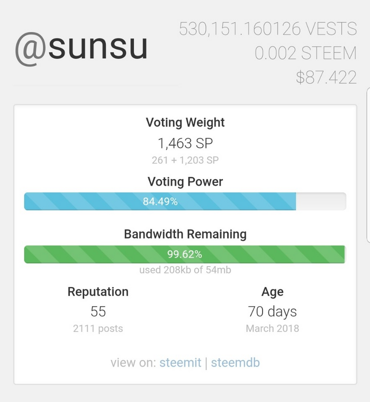Click the Bandwidth Remaining heading
The image size is (370, 402).
click(185, 234)
